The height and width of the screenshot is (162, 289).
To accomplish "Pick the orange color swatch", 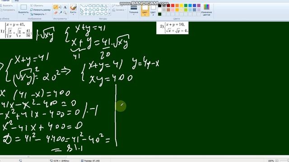I will click(177, 6).
